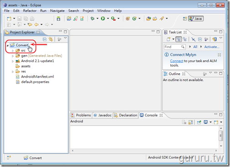Click the New JUnit test icon

[x=75, y=18]
